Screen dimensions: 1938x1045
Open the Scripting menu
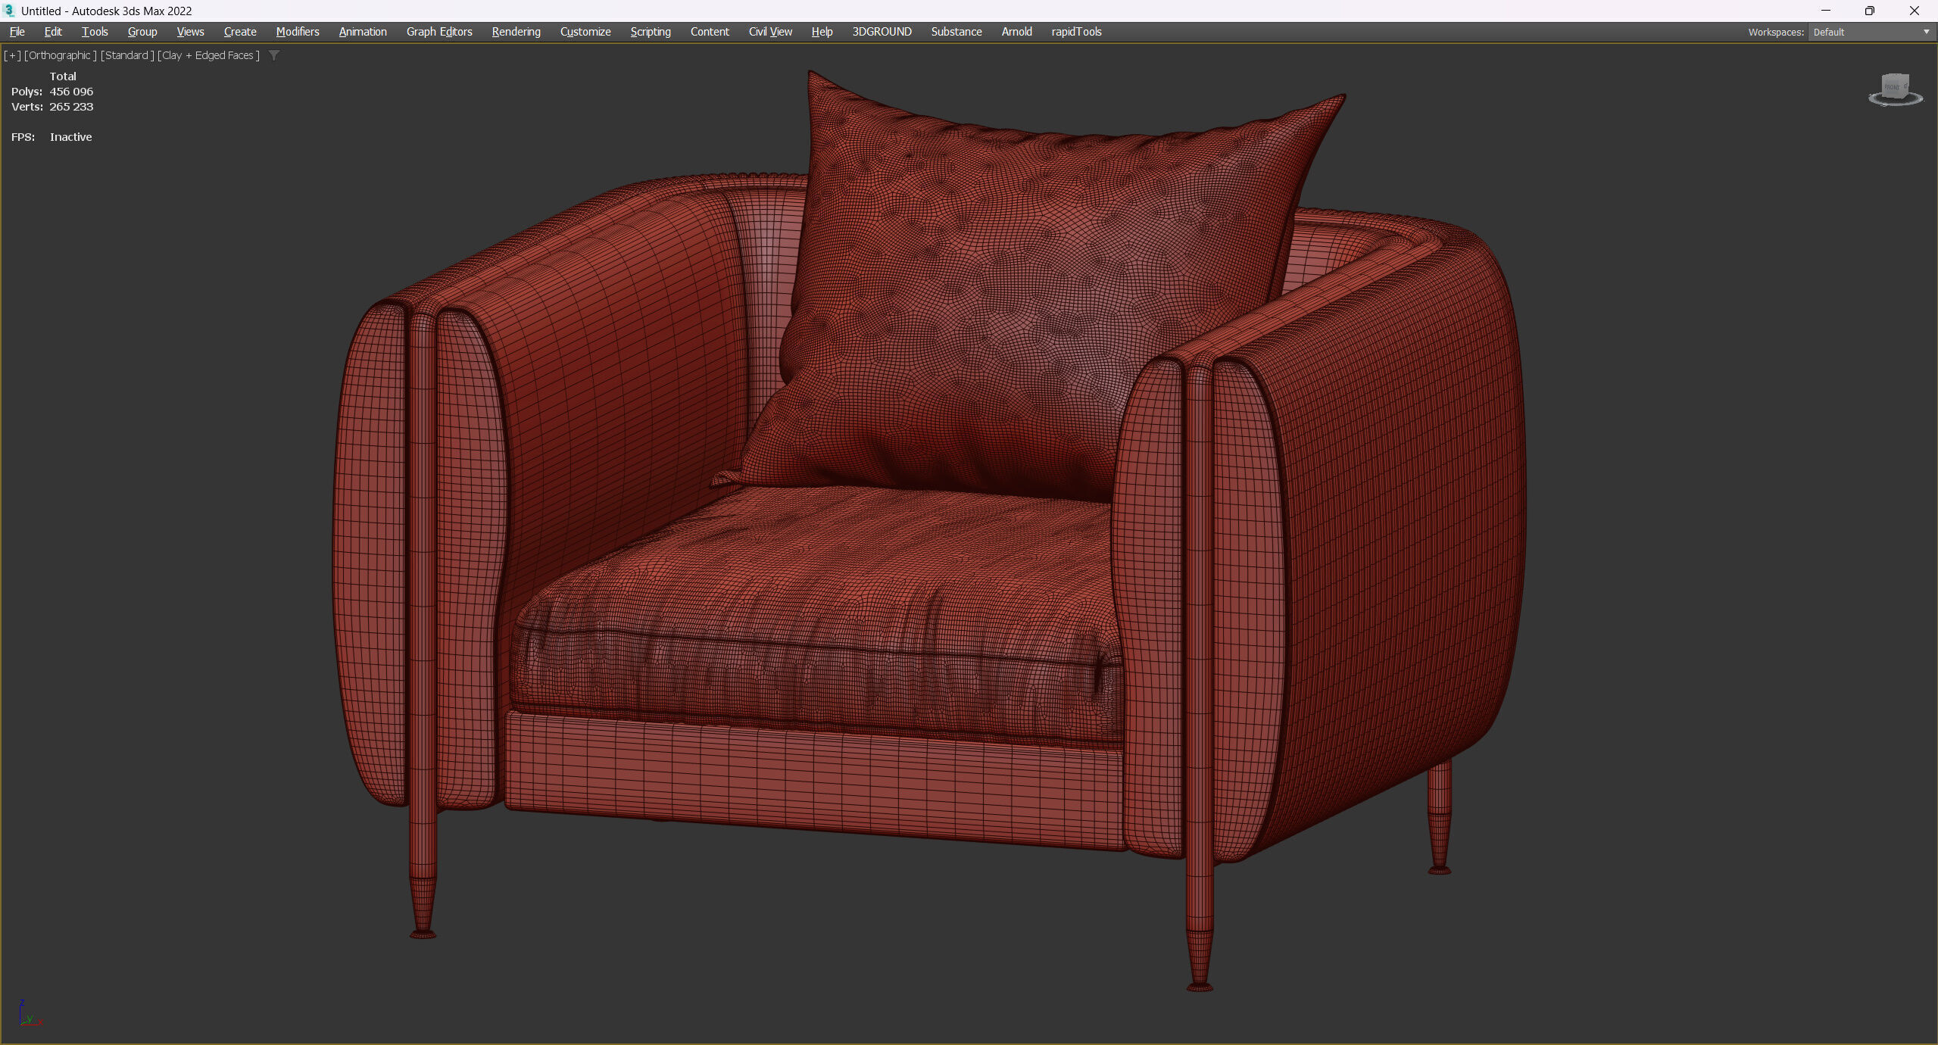tap(651, 32)
